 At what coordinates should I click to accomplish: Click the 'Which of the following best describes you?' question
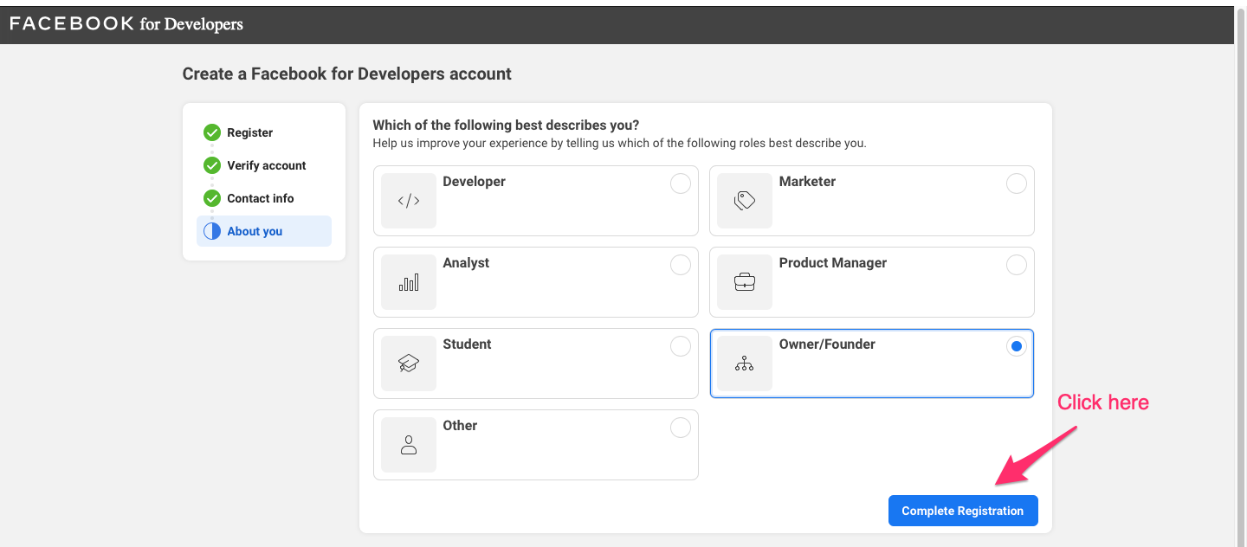pyautogui.click(x=506, y=125)
